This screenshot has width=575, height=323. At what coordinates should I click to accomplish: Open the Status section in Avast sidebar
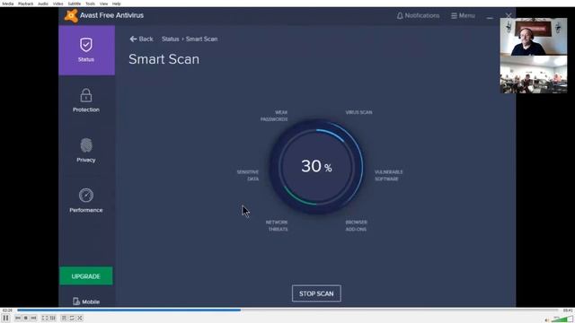86,50
